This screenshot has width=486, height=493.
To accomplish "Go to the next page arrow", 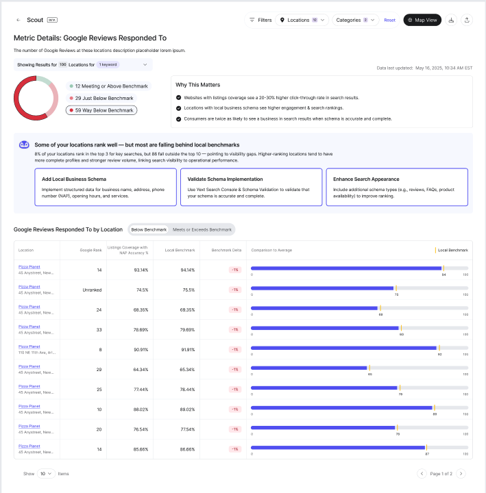I will click(461, 473).
